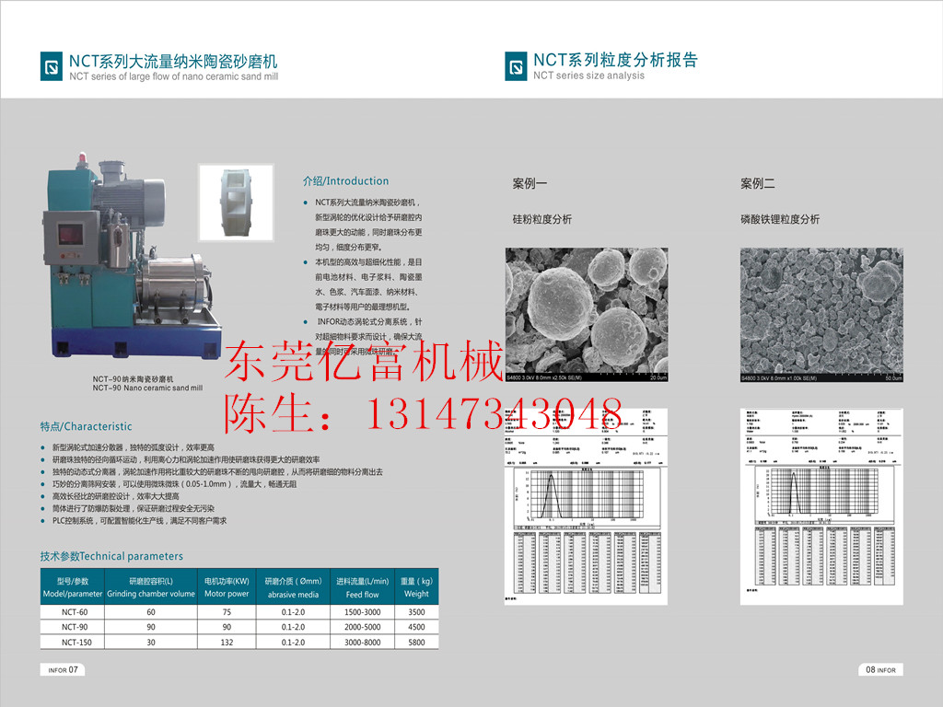Click the "Feed flow" column header

[x=363, y=587]
